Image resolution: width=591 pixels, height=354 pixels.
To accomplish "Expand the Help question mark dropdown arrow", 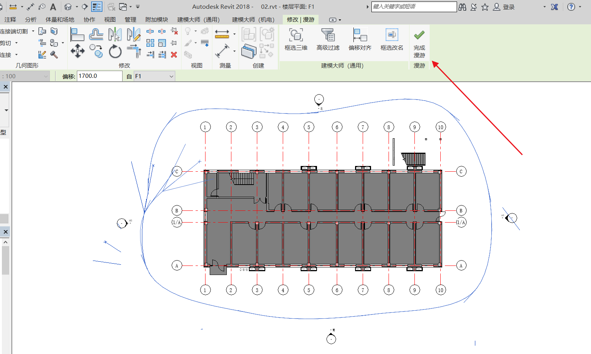I will 580,7.
